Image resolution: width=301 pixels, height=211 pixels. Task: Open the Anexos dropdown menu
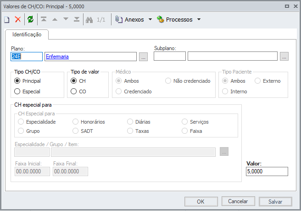point(132,20)
